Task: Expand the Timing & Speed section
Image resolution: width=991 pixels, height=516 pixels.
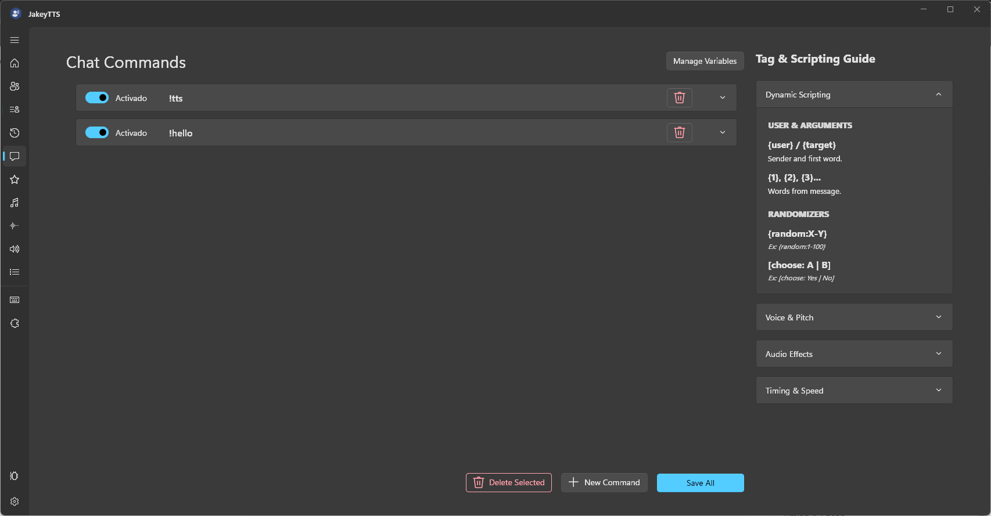Action: (854, 390)
